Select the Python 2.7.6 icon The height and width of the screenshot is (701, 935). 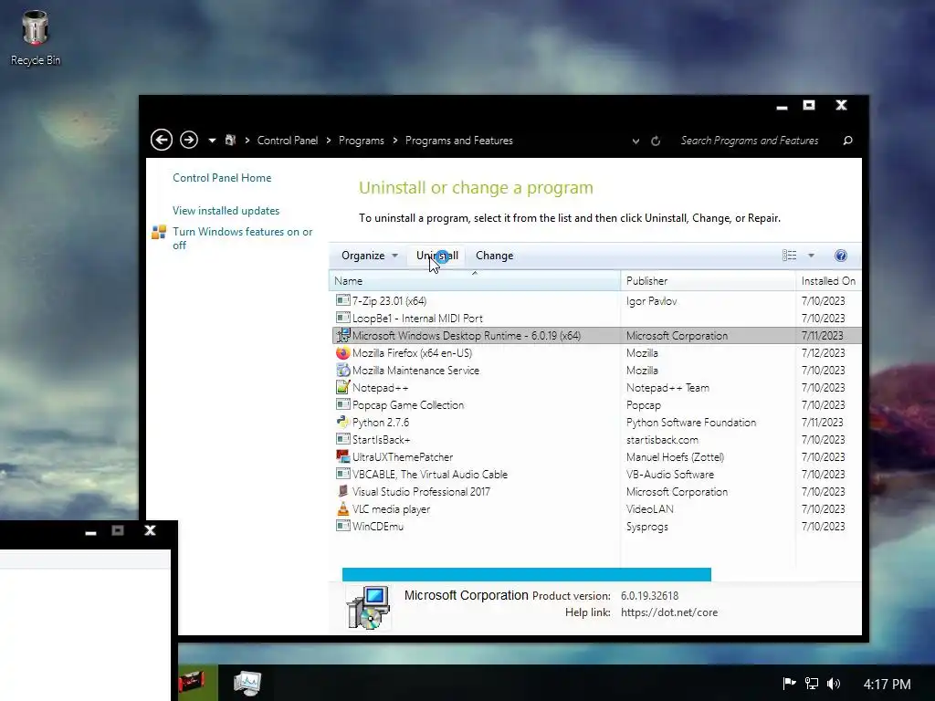pyautogui.click(x=343, y=422)
